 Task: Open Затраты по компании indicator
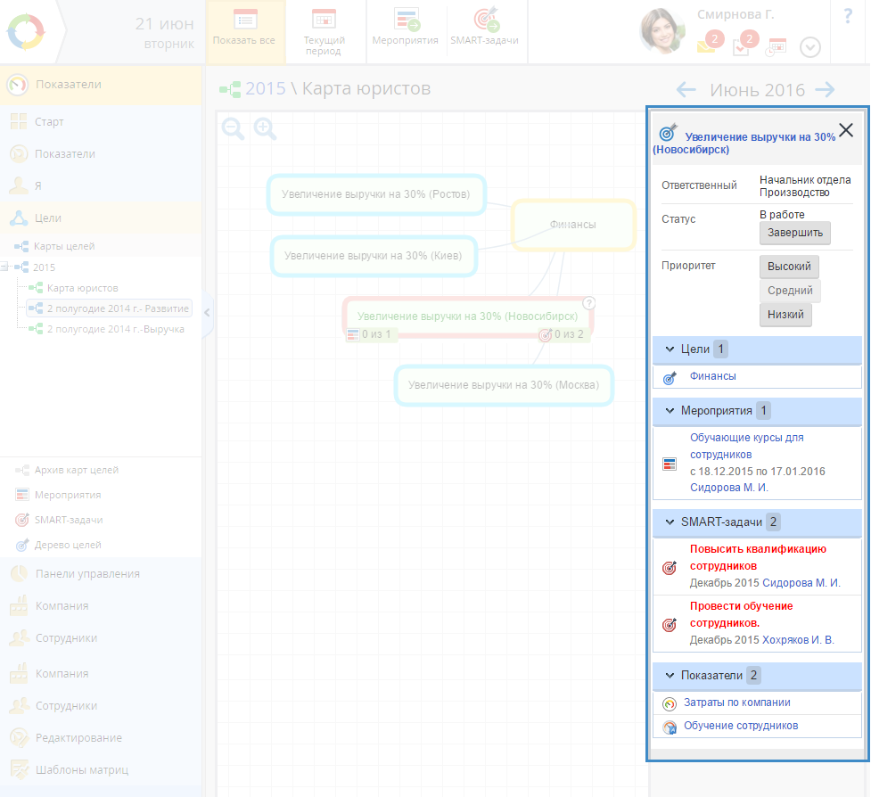click(x=736, y=703)
